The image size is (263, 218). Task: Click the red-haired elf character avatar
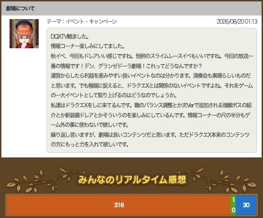pyautogui.click(x=24, y=34)
